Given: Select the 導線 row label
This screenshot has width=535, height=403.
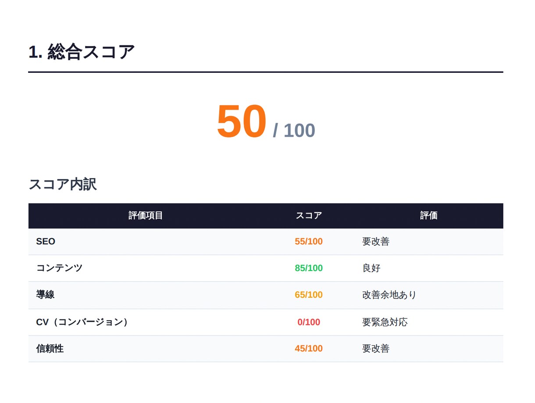Looking at the screenshot, I should click(x=45, y=295).
